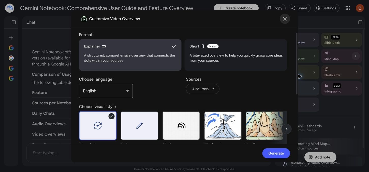The width and height of the screenshot is (369, 172).
Task: Click the Chat panel heading
Action: [x=31, y=22]
